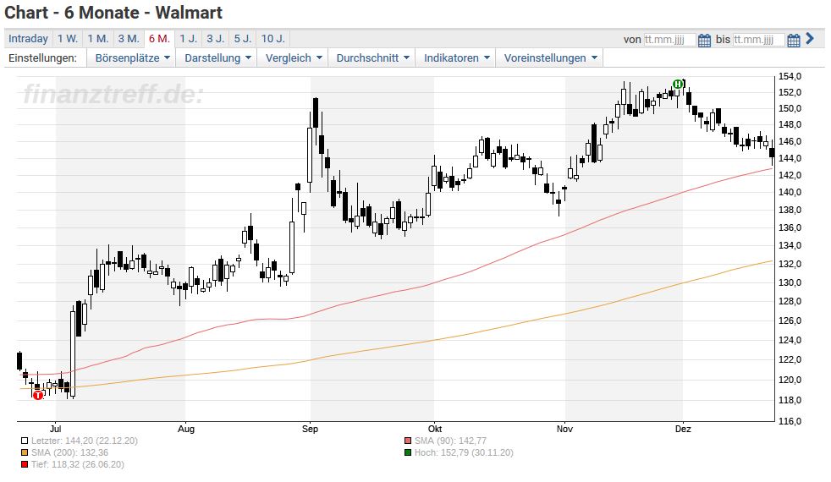The image size is (831, 482).
Task: Click the blue arrow to apply date range
Action: [x=810, y=39]
